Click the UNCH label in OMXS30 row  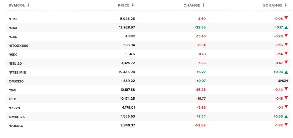(x=283, y=81)
